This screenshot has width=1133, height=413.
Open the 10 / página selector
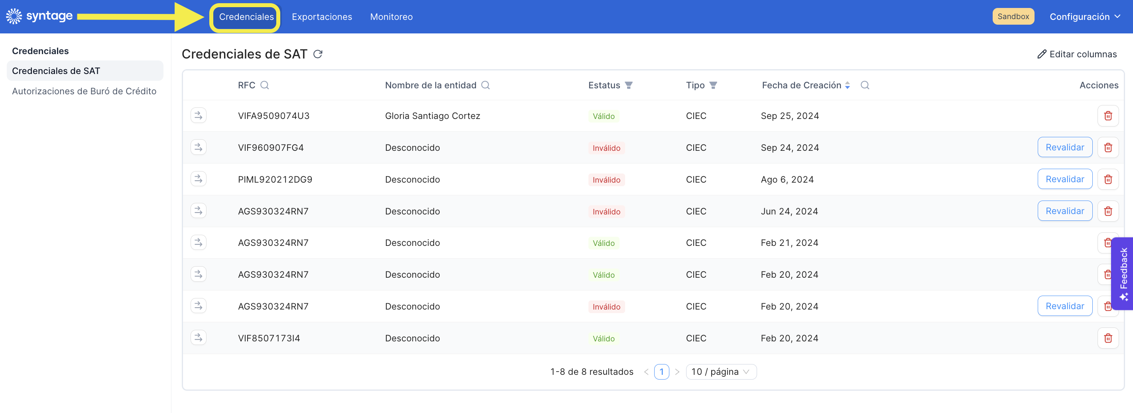coord(721,371)
